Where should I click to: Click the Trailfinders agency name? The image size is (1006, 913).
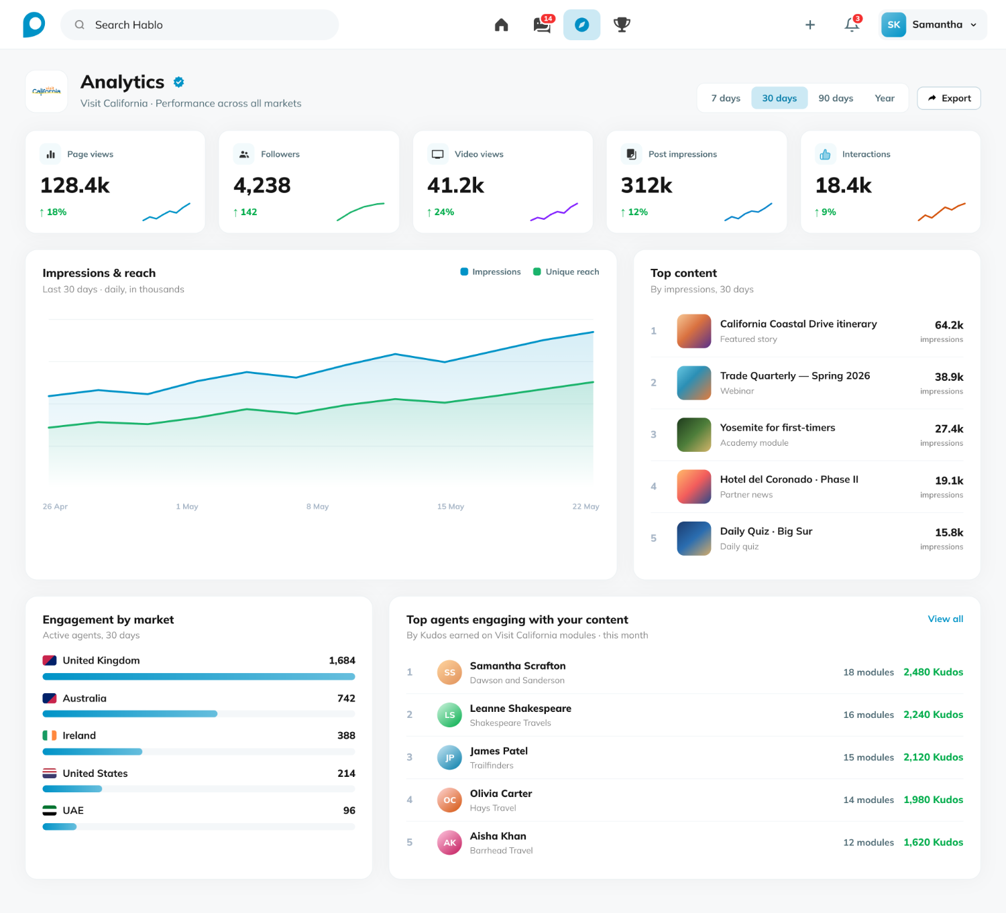[x=492, y=766]
